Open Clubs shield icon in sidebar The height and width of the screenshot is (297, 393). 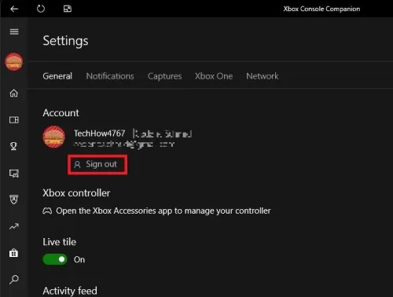pyautogui.click(x=14, y=200)
